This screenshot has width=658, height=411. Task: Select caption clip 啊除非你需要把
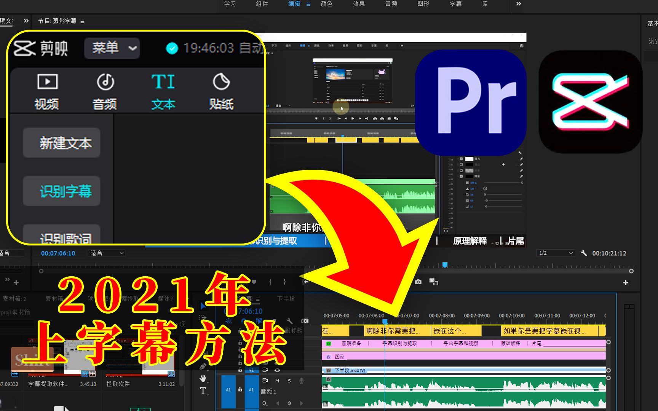point(398,331)
